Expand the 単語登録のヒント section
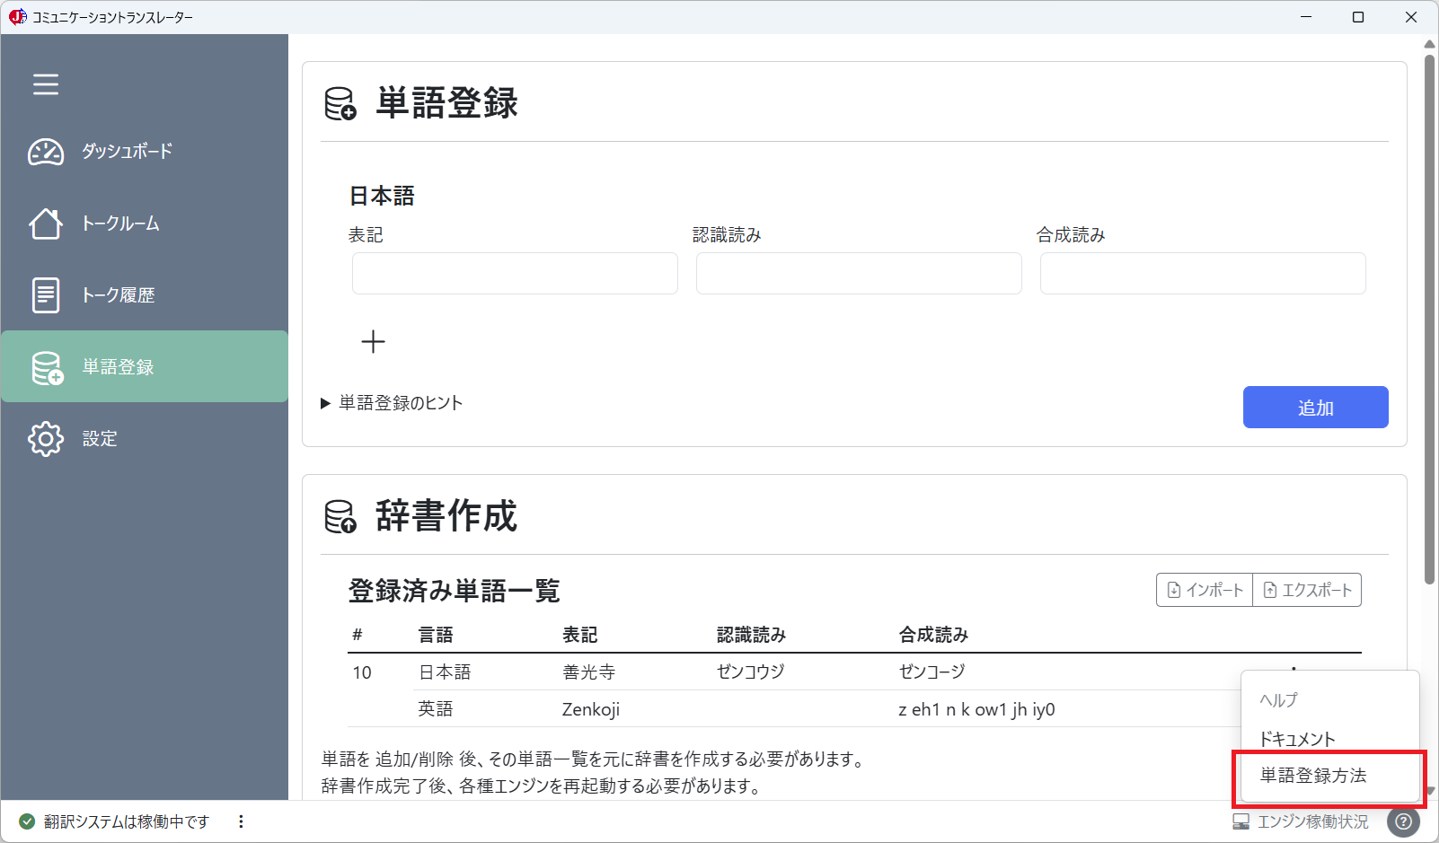The image size is (1439, 843). (x=393, y=403)
